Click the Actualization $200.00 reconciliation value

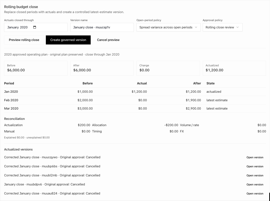point(84,125)
